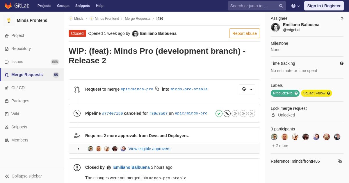Open Help in top navigation
This screenshot has width=349, height=183.
tap(100, 6)
